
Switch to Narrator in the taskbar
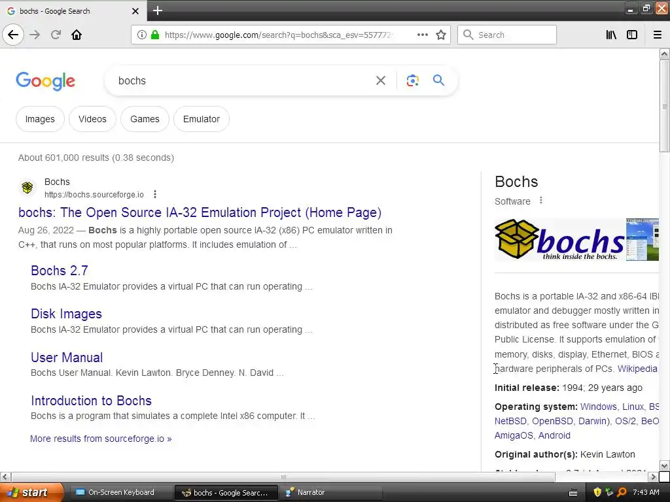(x=330, y=492)
